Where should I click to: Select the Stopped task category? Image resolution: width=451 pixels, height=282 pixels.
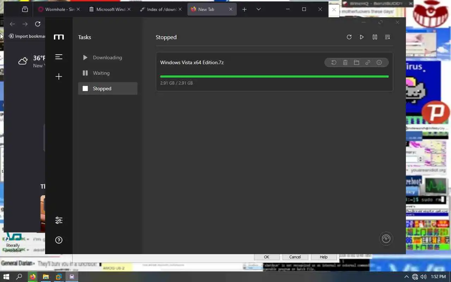point(108,88)
